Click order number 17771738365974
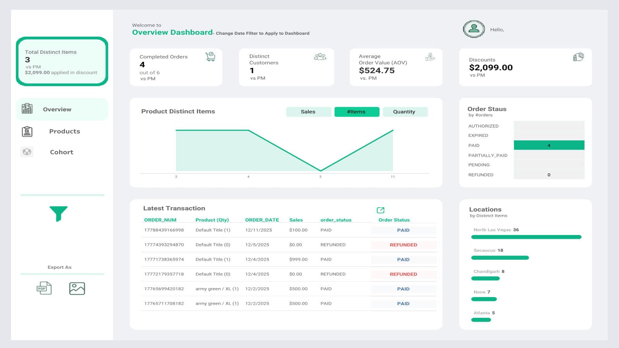This screenshot has height=348, width=619. pyautogui.click(x=164, y=259)
